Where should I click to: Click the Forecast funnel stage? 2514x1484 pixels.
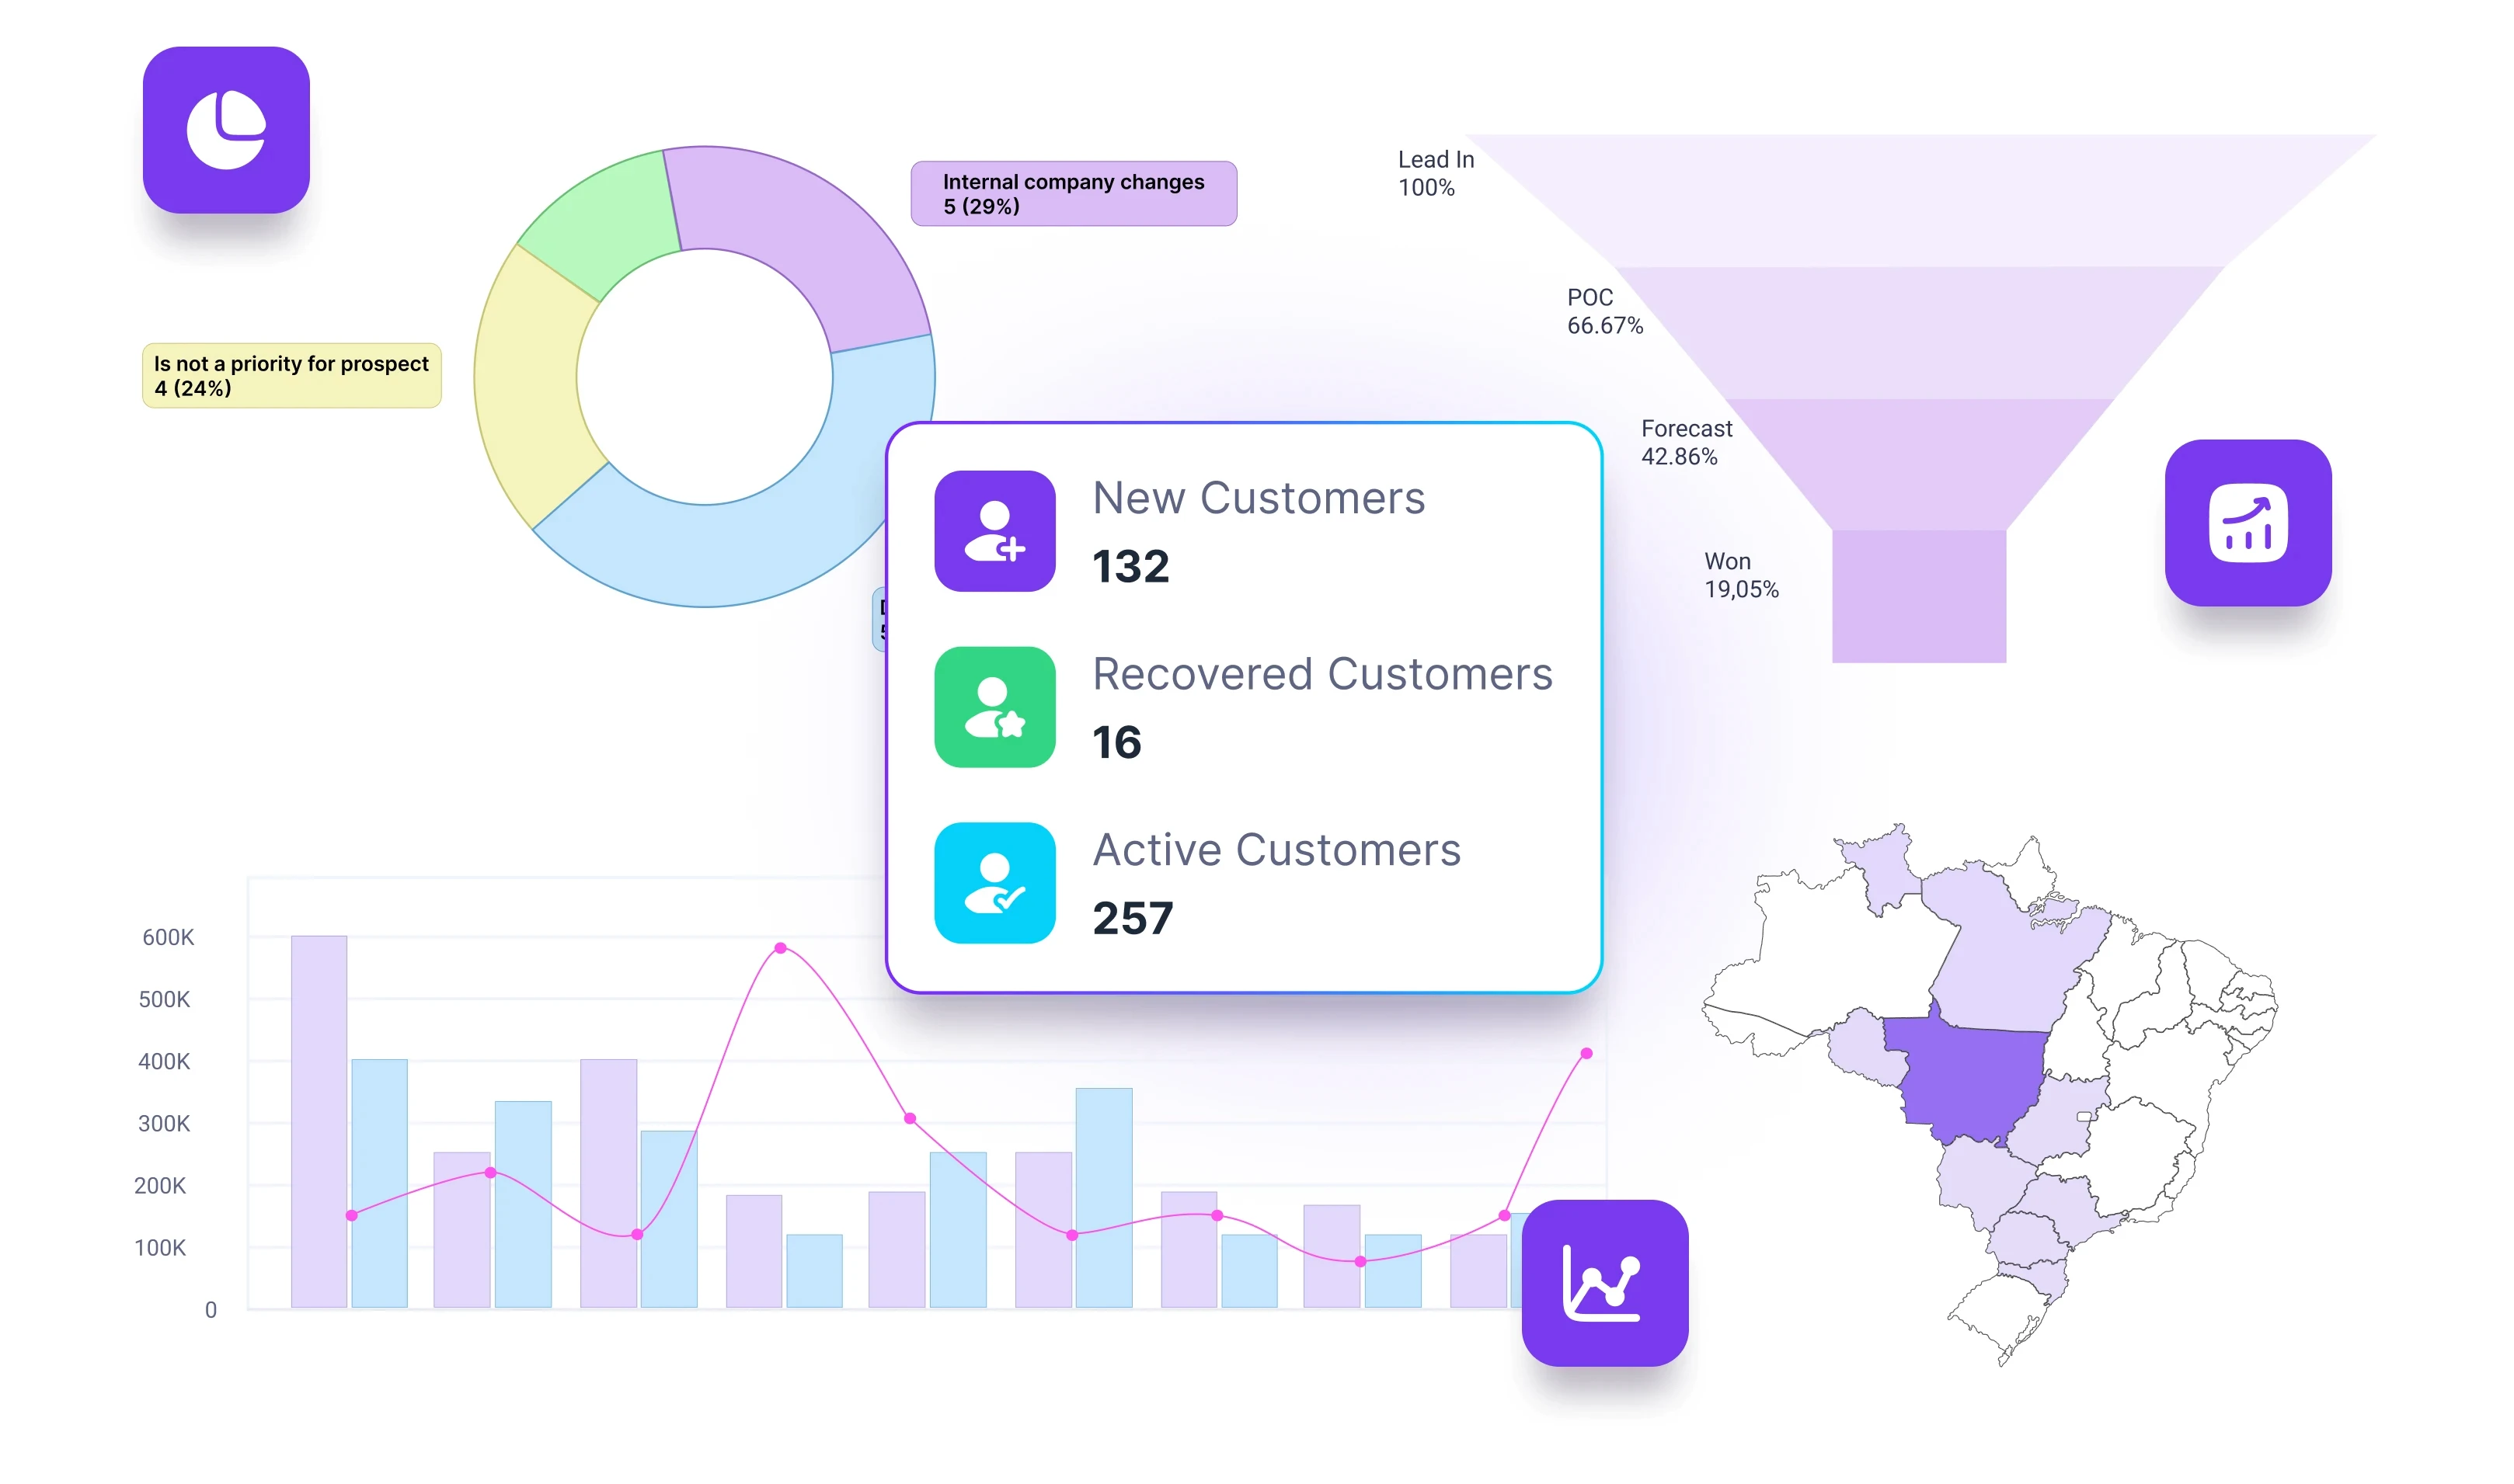pyautogui.click(x=1919, y=465)
